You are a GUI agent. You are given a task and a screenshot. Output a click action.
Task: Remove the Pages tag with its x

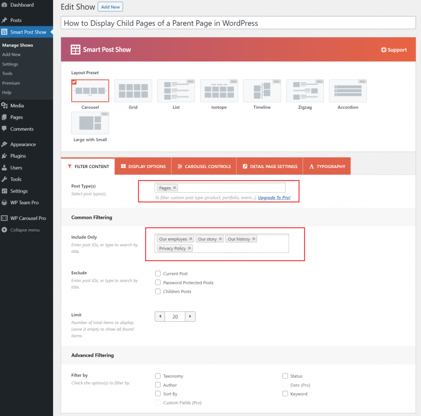point(174,188)
